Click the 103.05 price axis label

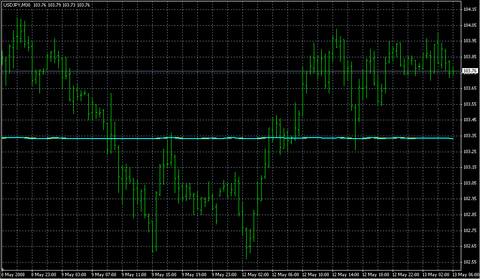point(470,183)
